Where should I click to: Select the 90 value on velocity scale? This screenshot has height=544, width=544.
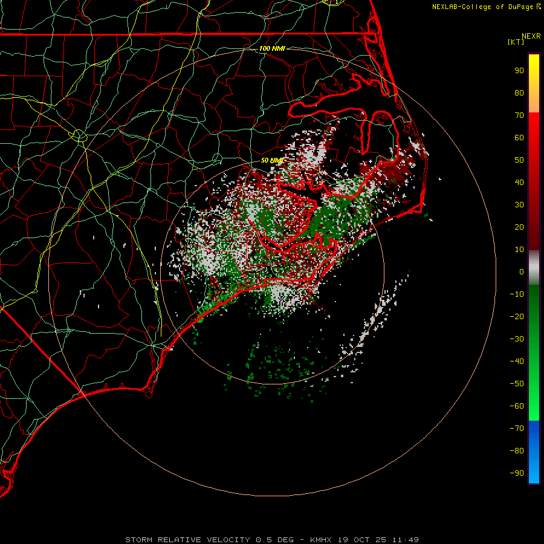(519, 71)
